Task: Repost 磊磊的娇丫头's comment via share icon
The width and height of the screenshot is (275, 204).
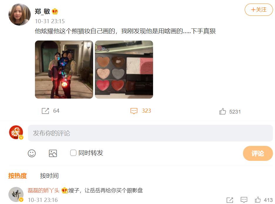Action: point(230,200)
